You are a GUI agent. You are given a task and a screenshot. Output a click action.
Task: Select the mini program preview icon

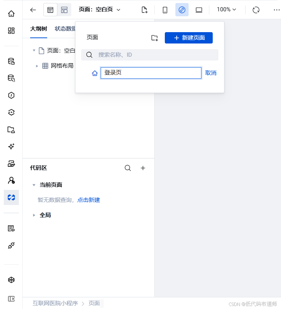tap(182, 10)
